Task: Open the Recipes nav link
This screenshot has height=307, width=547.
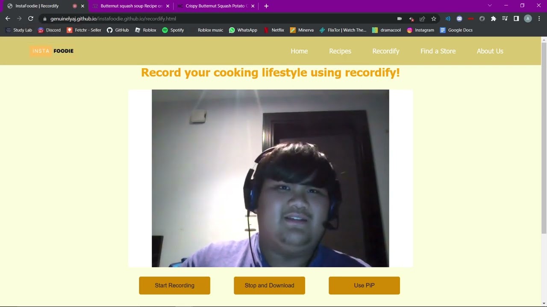Action: (340, 51)
